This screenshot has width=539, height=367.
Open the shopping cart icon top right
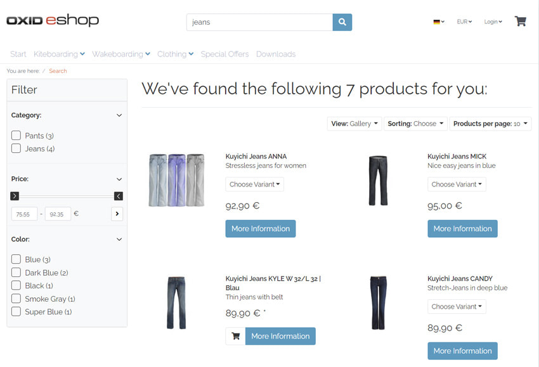(x=521, y=21)
